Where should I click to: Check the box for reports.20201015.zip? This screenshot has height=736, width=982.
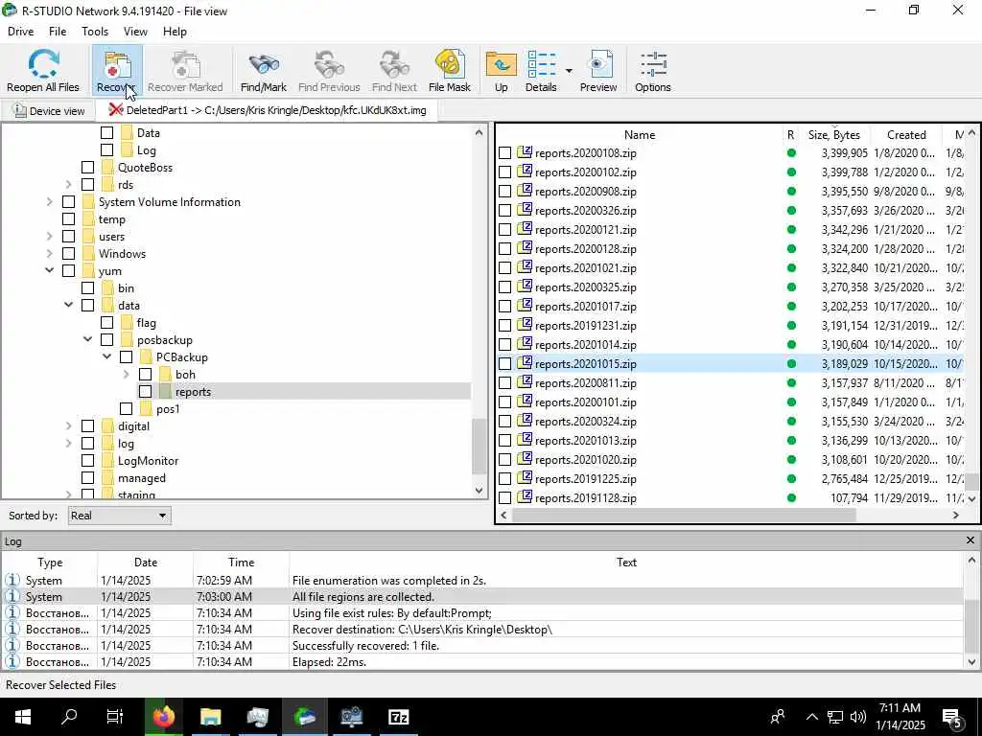(x=504, y=363)
